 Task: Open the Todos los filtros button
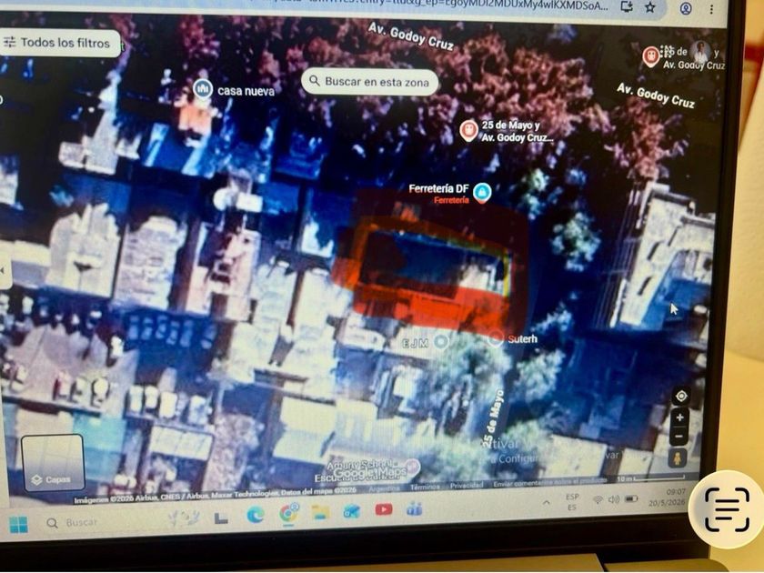[58, 43]
